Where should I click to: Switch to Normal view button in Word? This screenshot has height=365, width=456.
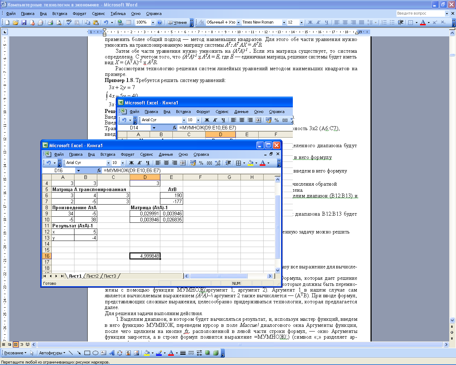[x=4, y=345]
